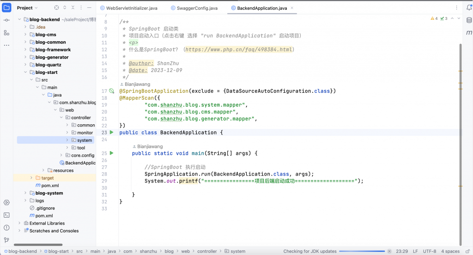Click the run gutter icon beside main method
Screen dimensions: 473x255
point(111,153)
